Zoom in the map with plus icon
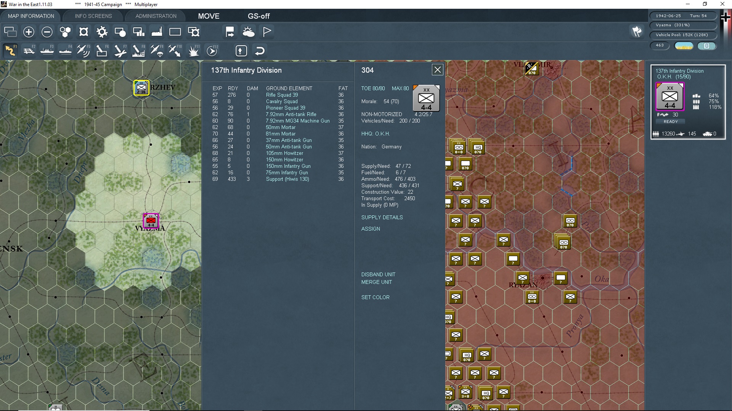 29,32
